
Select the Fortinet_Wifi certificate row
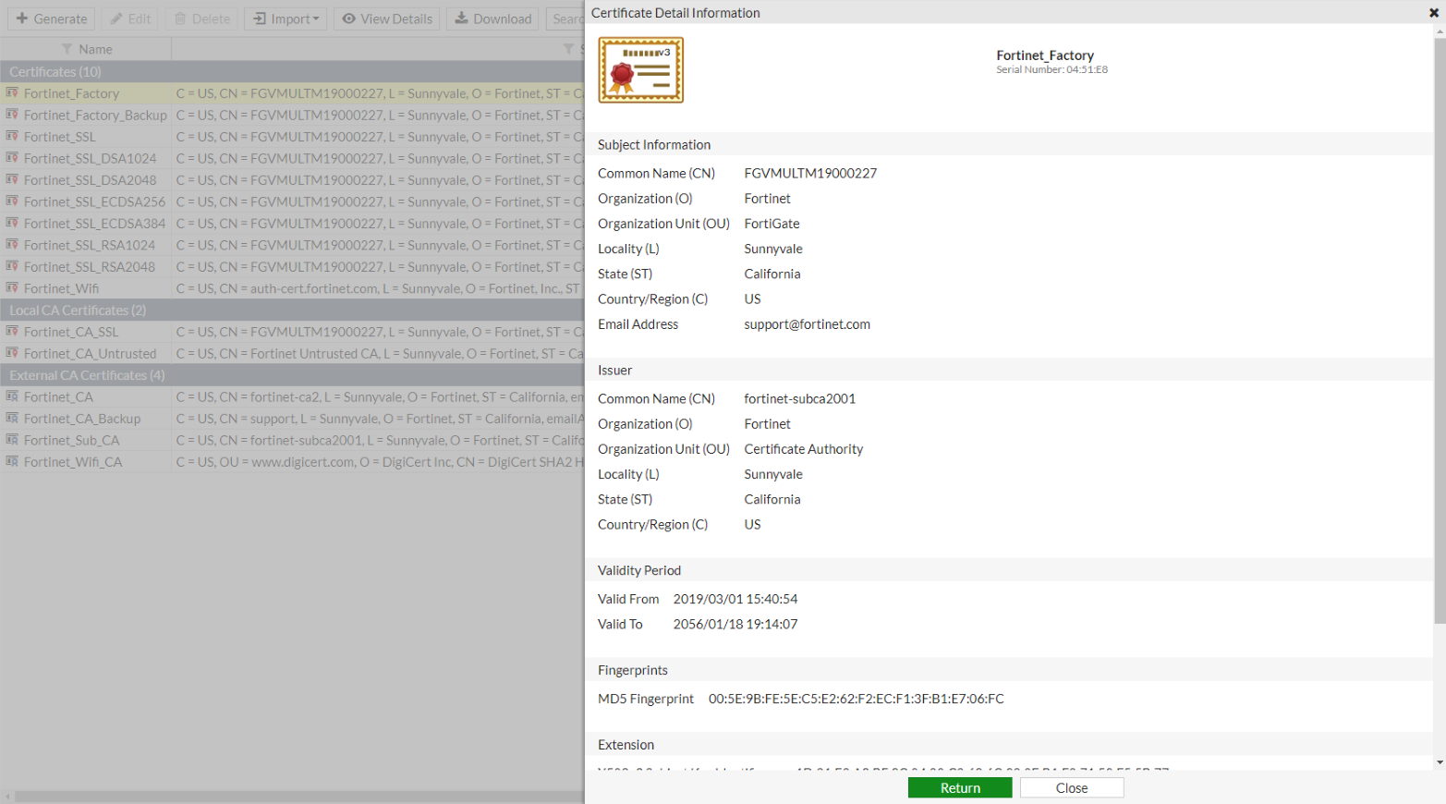(292, 288)
